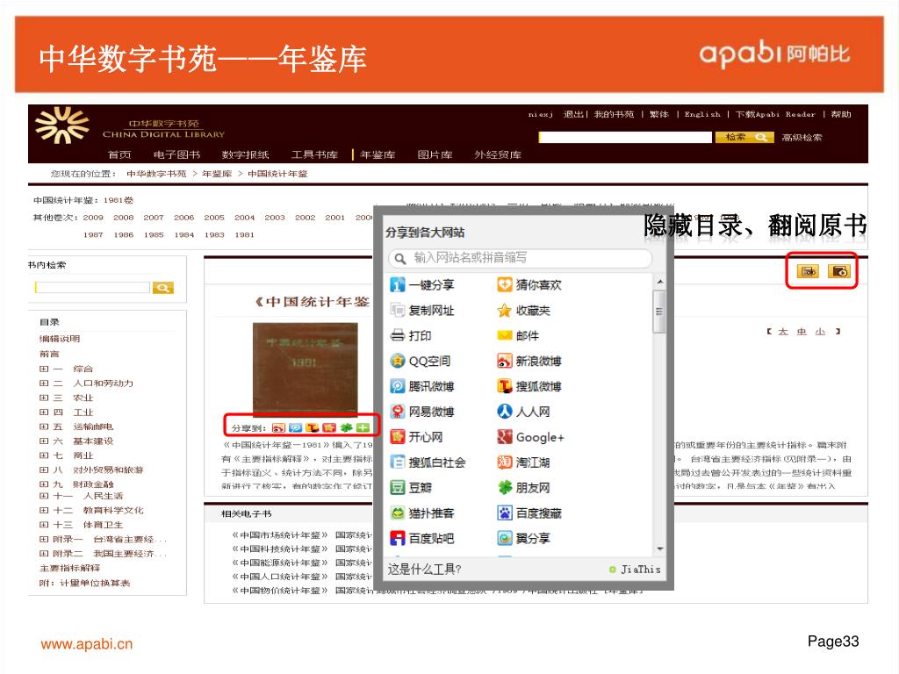Expand chapter 七 商业 node
This screenshot has width=899, height=674.
click(44, 455)
